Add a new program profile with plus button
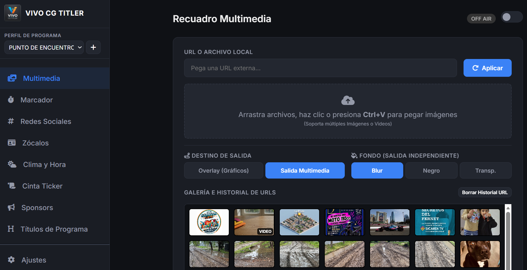Viewport: 527px width, 270px height. pyautogui.click(x=93, y=47)
